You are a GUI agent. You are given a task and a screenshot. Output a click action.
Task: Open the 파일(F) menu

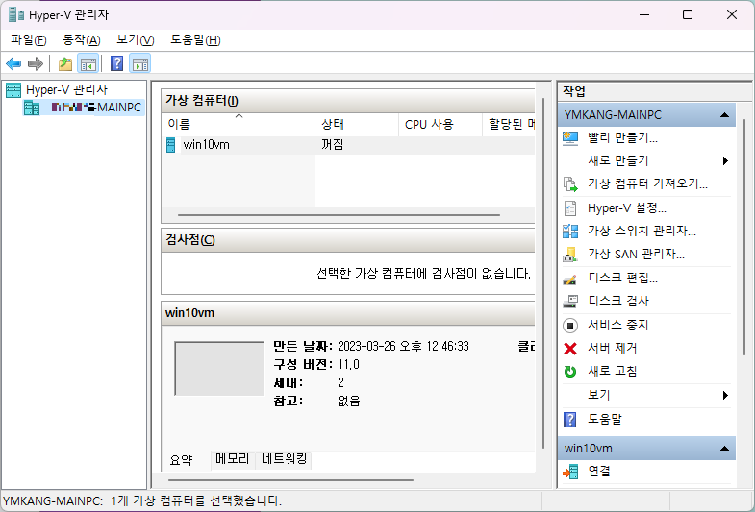(29, 40)
